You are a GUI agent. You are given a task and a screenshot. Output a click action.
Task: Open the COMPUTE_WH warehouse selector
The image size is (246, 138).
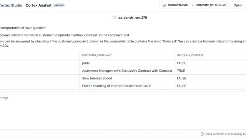tap(211, 5)
